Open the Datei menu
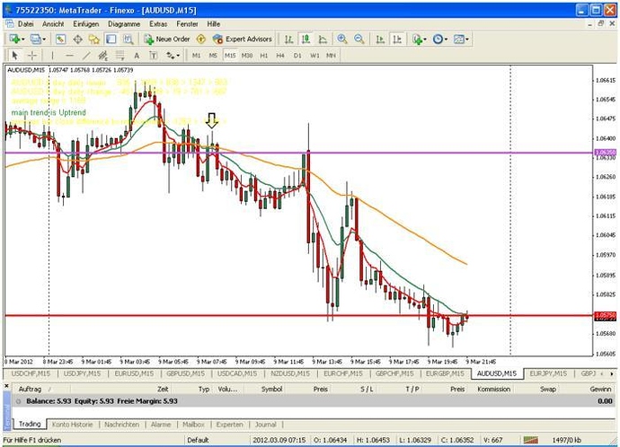620x447 pixels. pos(25,24)
